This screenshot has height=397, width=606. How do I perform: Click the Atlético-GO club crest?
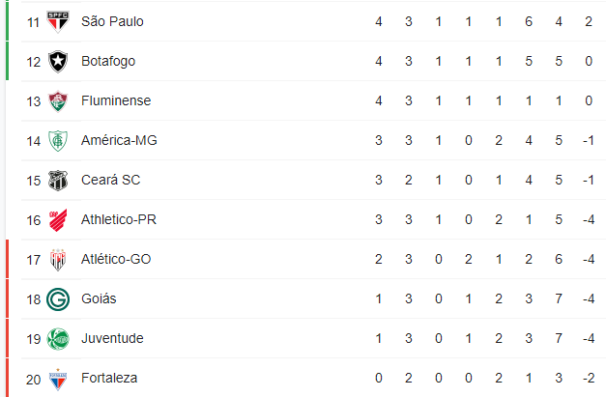[x=58, y=260]
